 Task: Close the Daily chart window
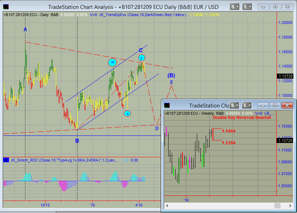(x=288, y=7)
